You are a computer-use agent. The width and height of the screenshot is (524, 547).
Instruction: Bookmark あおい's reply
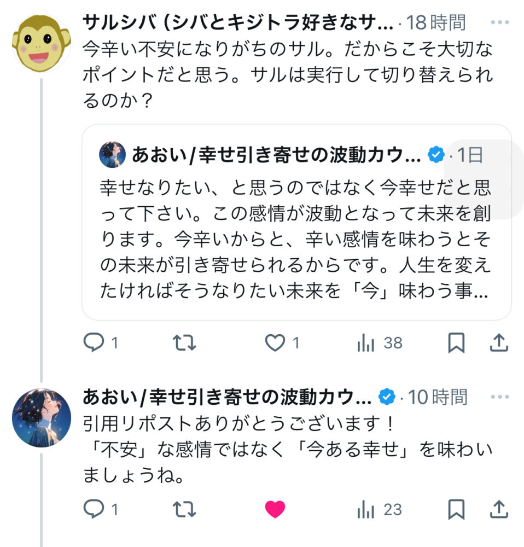456,510
